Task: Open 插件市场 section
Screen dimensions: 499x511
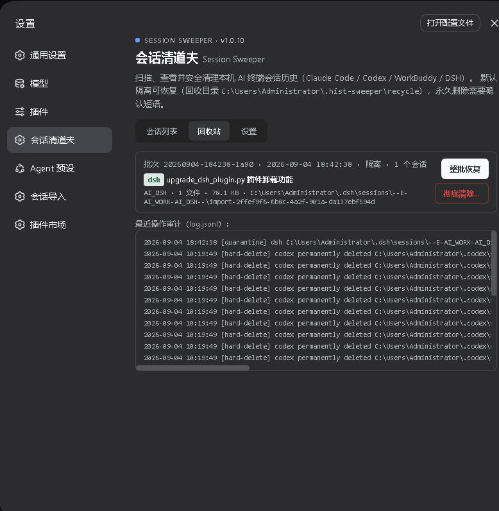Action: 60,225
